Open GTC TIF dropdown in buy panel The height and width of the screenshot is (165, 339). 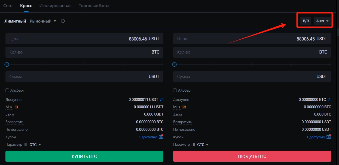35,145
